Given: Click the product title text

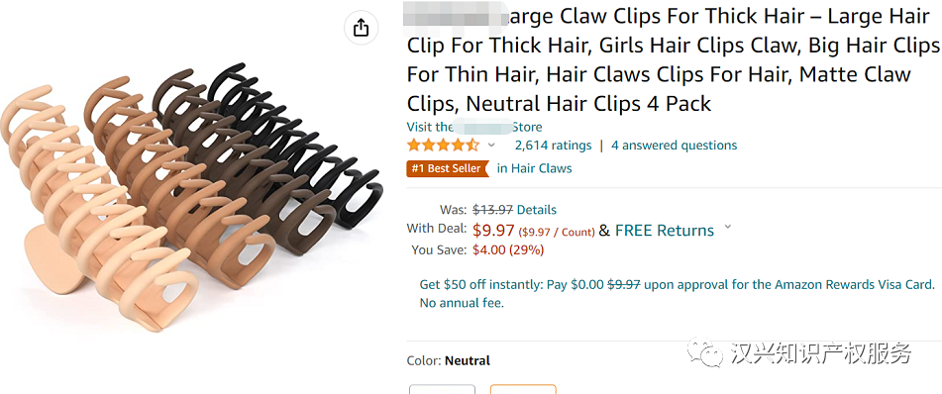Looking at the screenshot, I should 673,60.
